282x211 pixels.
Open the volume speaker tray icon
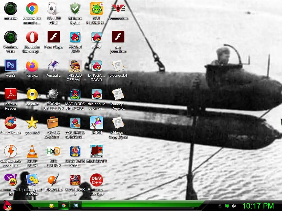point(234,206)
